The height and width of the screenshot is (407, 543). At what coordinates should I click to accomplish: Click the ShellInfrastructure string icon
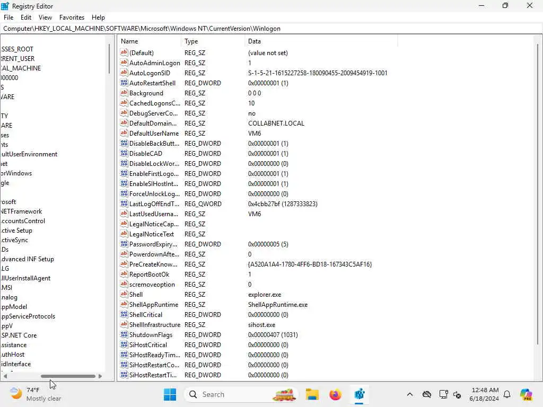click(124, 325)
